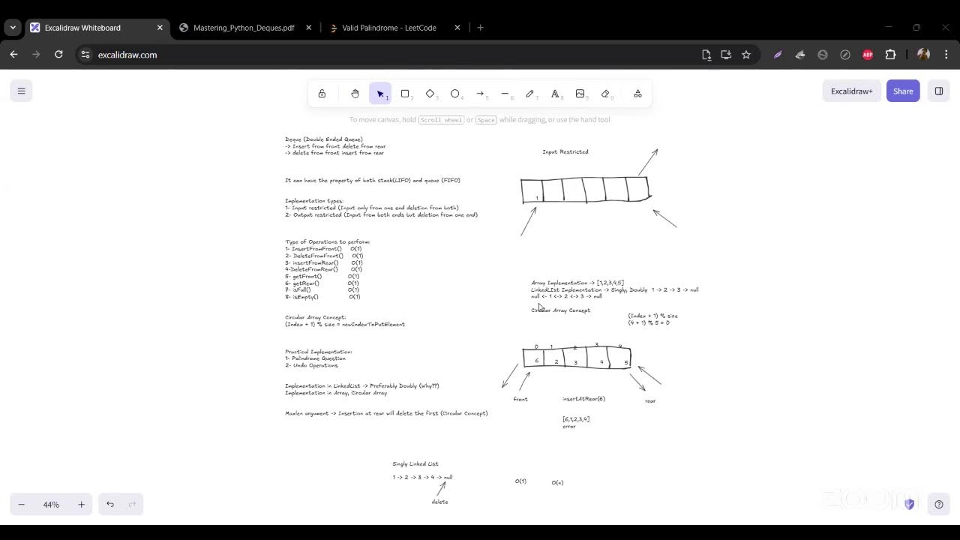This screenshot has width=960, height=540.
Task: Open the Help question mark dialog
Action: click(938, 505)
